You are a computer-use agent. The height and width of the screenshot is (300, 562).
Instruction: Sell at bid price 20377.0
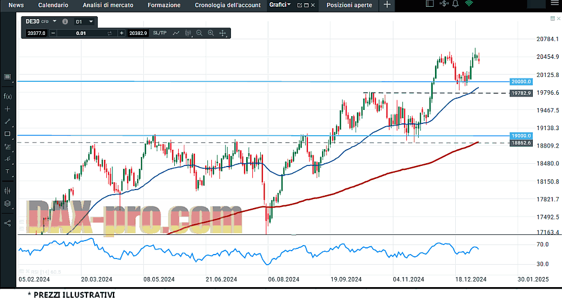pos(36,33)
